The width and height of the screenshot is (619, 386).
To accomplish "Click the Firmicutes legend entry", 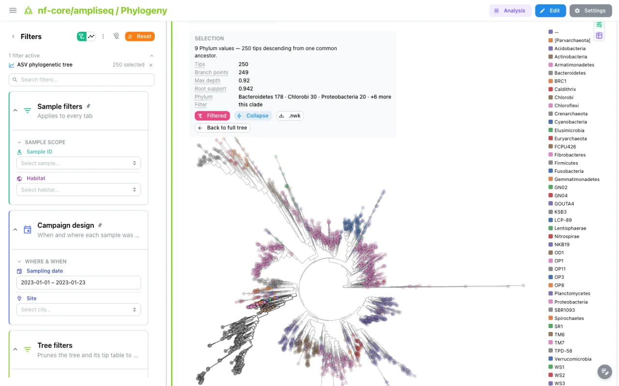I will coord(566,163).
